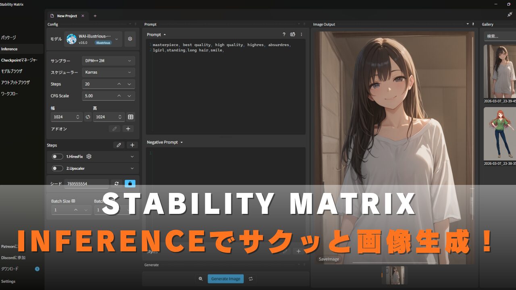516x290 pixels.
Task: Click the add addon plus icon
Action: (128, 129)
